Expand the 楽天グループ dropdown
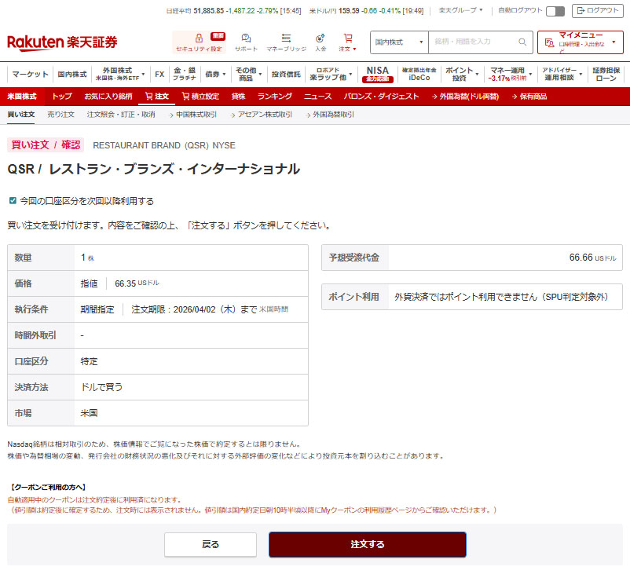The image size is (630, 574). click(460, 11)
